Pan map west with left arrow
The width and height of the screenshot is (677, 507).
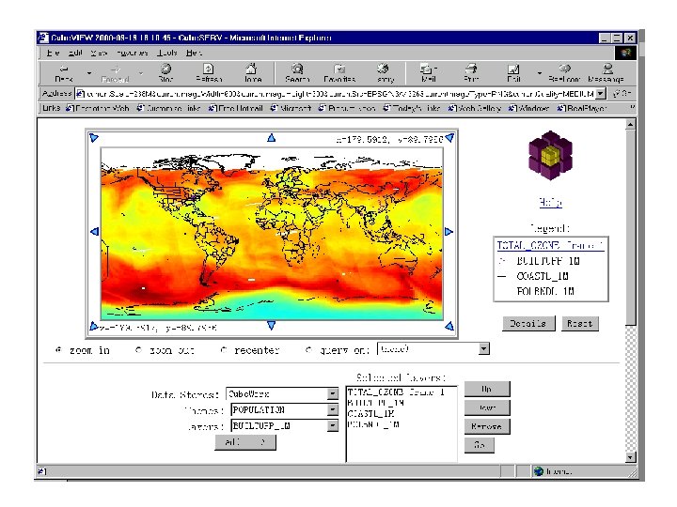(x=95, y=232)
